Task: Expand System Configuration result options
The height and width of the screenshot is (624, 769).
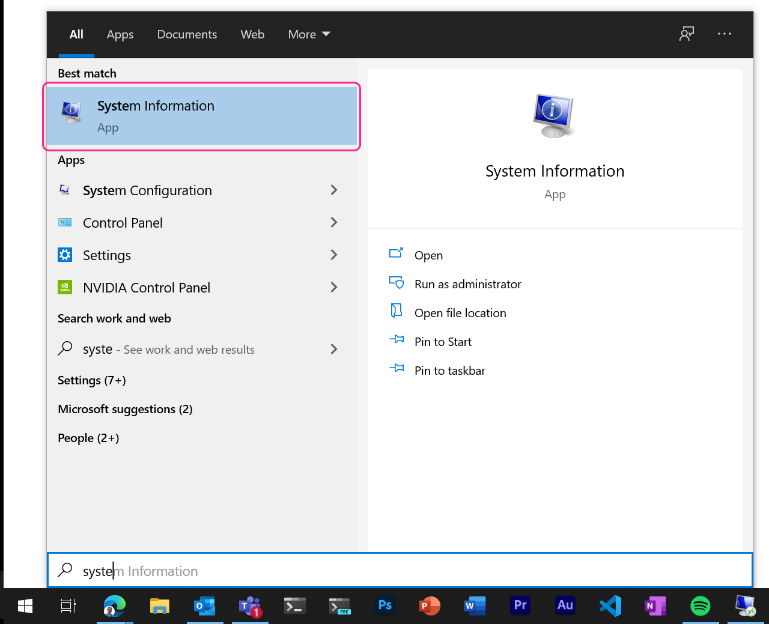Action: click(334, 190)
